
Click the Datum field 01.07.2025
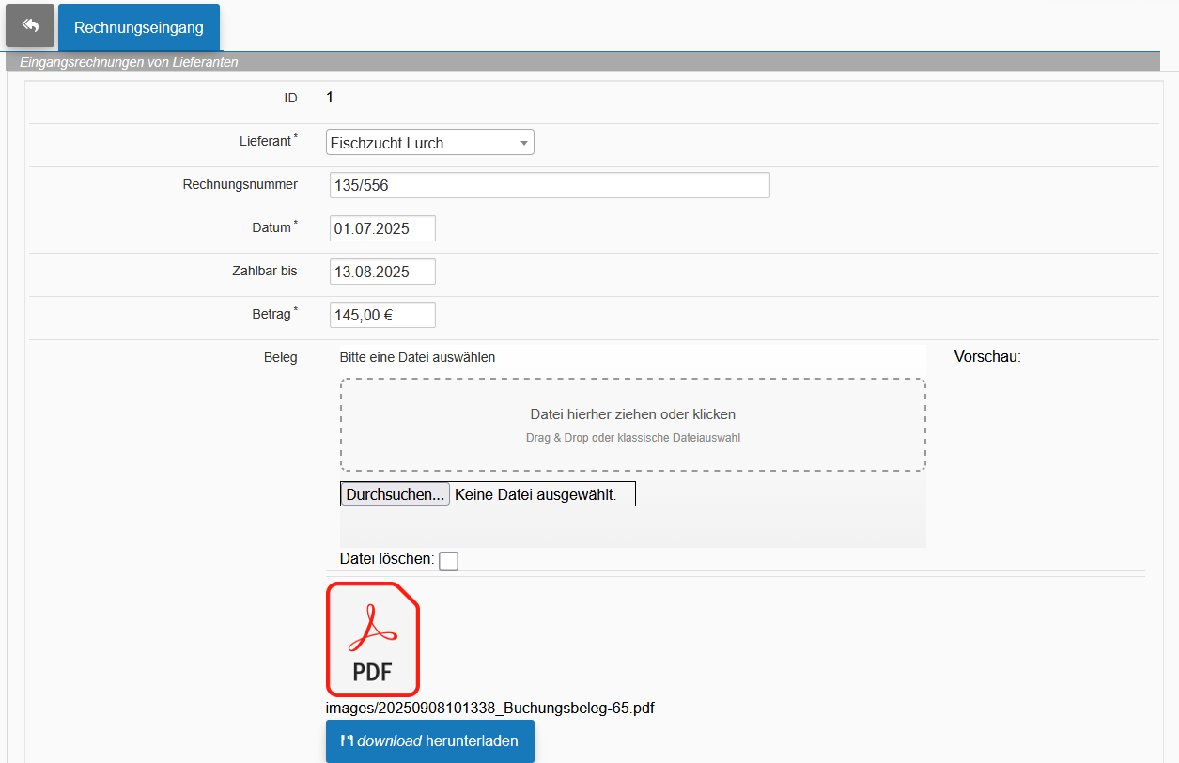click(382, 228)
